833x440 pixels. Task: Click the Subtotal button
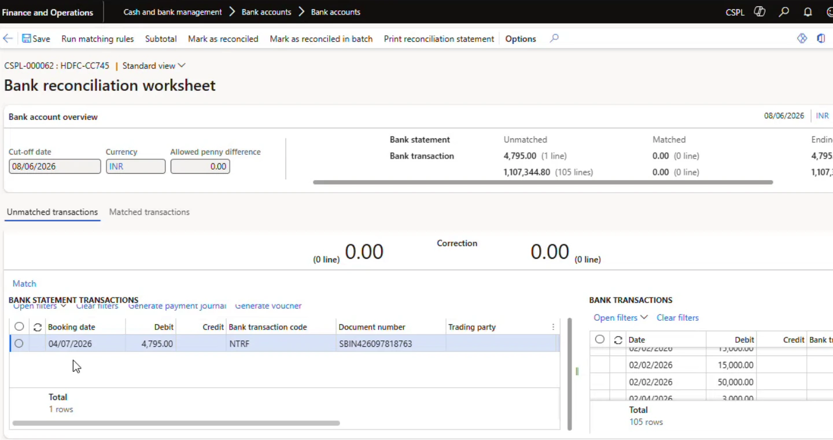161,39
